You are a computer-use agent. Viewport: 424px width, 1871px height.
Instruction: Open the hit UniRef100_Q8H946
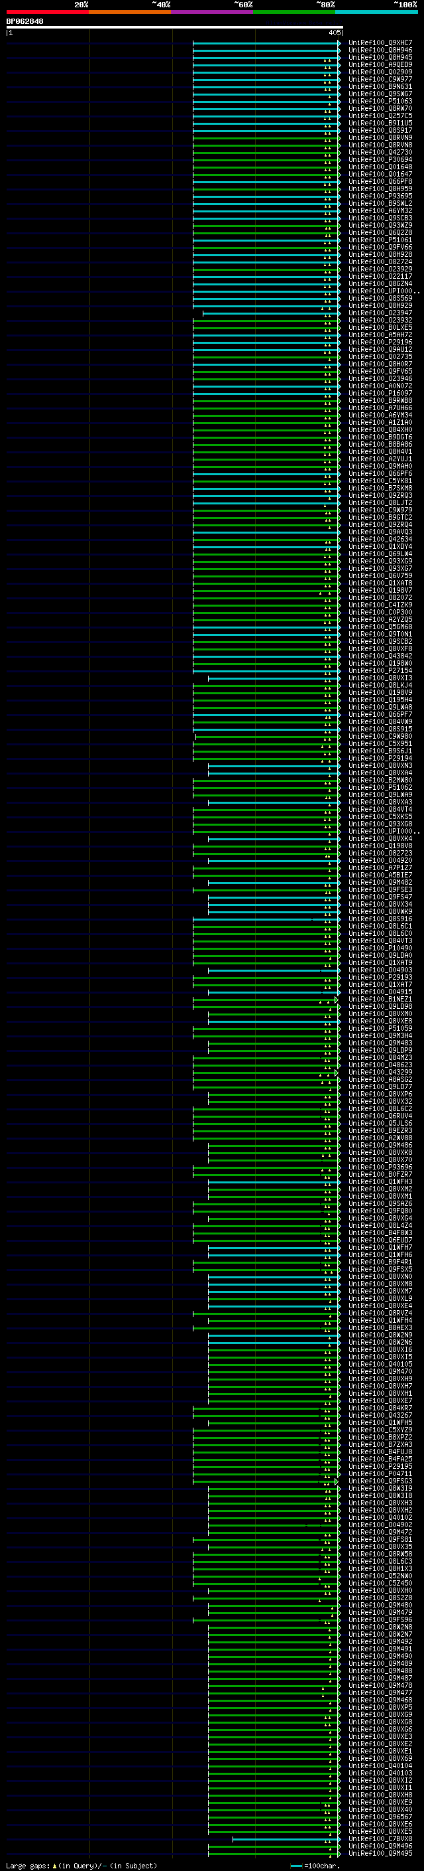(380, 50)
